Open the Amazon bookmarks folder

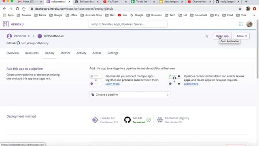(24, 15)
